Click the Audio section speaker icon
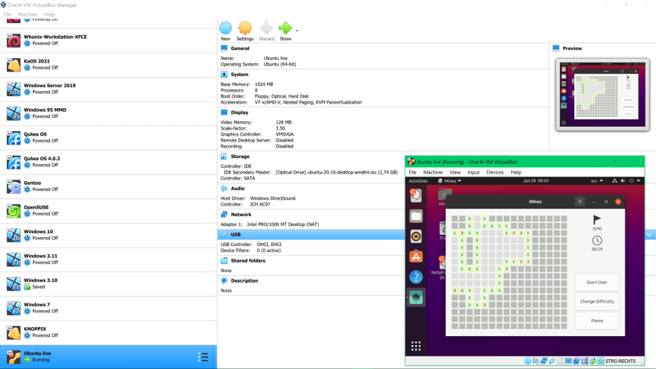 224,189
